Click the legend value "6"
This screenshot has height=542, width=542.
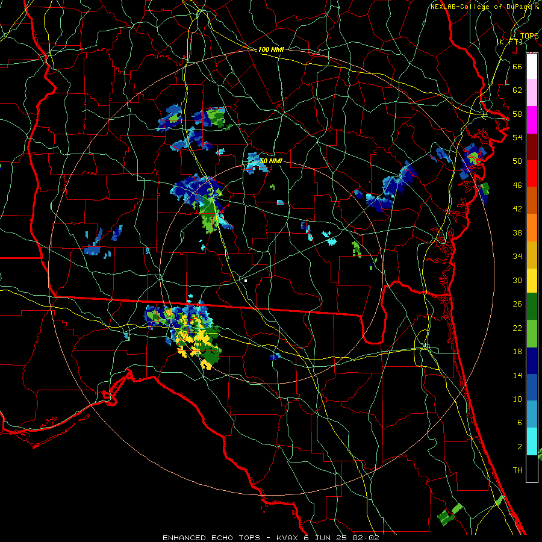pos(519,423)
